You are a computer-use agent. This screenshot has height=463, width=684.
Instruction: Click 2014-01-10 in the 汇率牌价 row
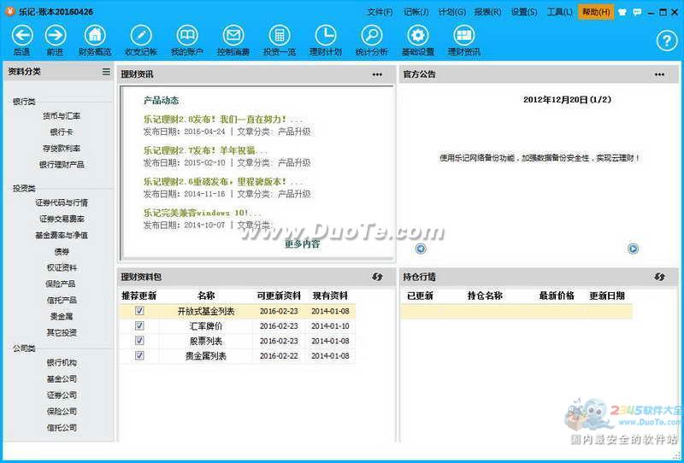pyautogui.click(x=330, y=326)
